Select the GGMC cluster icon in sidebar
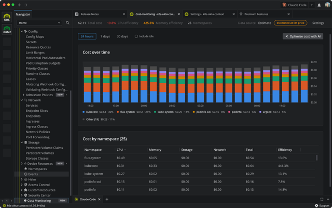Image resolution: width=332 pixels, height=208 pixels. click(x=7, y=29)
